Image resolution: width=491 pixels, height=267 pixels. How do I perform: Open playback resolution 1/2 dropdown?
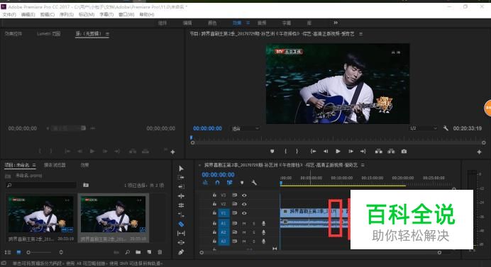pyautogui.click(x=423, y=128)
